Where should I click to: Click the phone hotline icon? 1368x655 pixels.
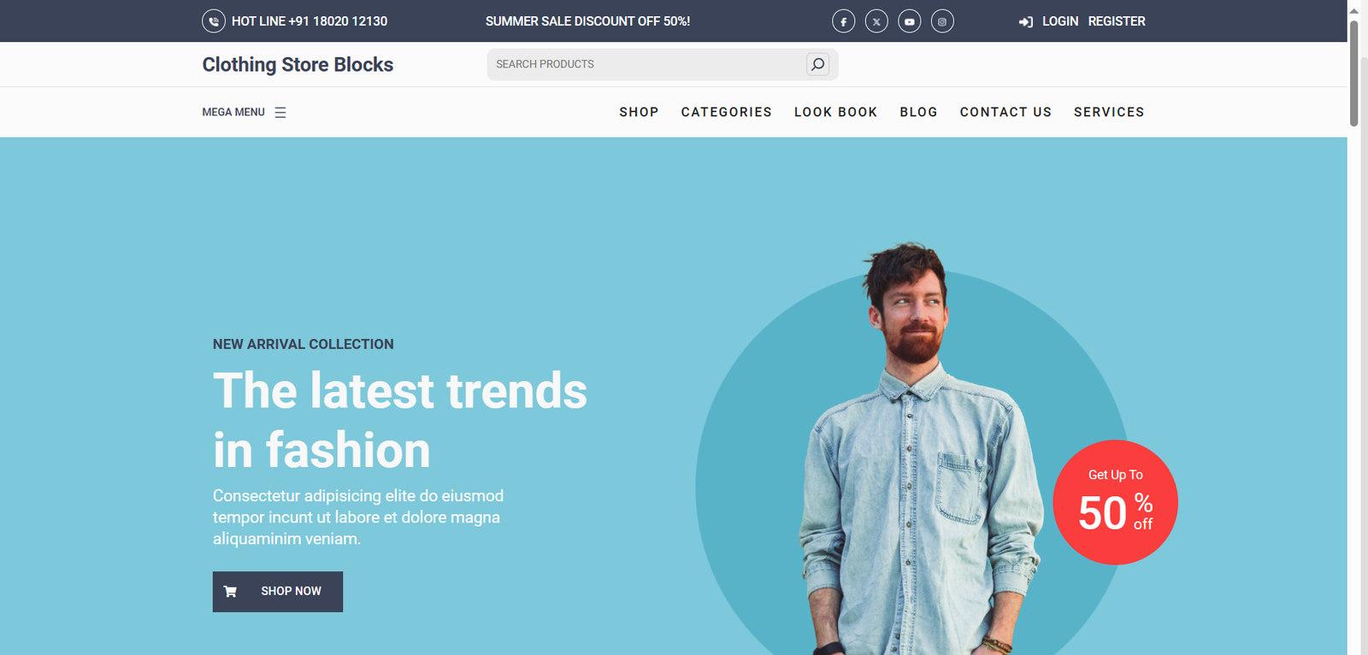tap(214, 21)
